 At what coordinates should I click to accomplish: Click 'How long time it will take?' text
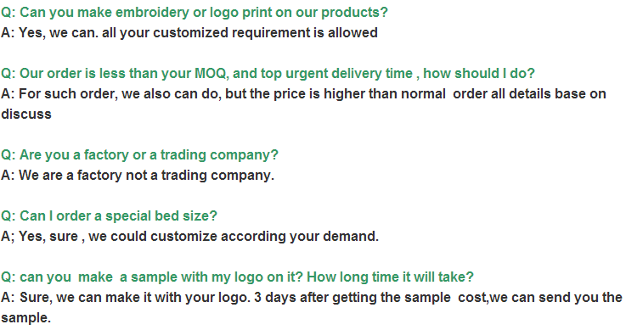point(390,277)
